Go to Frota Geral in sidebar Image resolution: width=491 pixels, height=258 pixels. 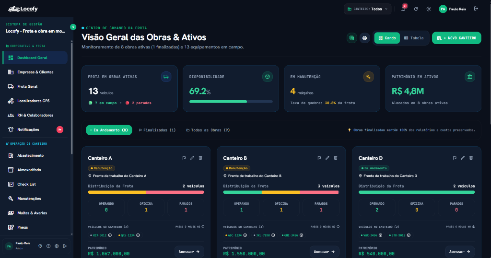pos(35,86)
